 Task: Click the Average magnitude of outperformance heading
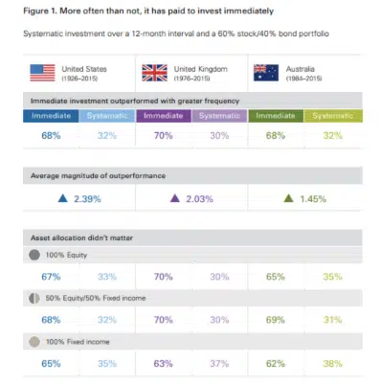98,176
